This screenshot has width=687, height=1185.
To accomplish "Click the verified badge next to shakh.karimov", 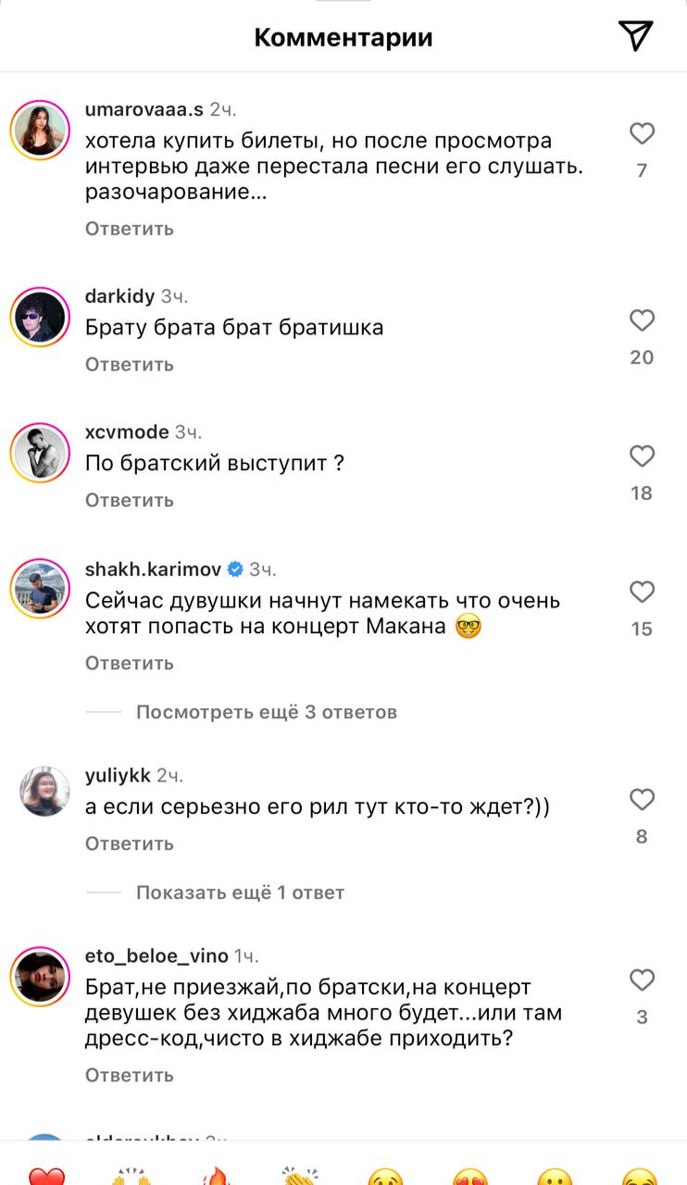I will pos(235,569).
